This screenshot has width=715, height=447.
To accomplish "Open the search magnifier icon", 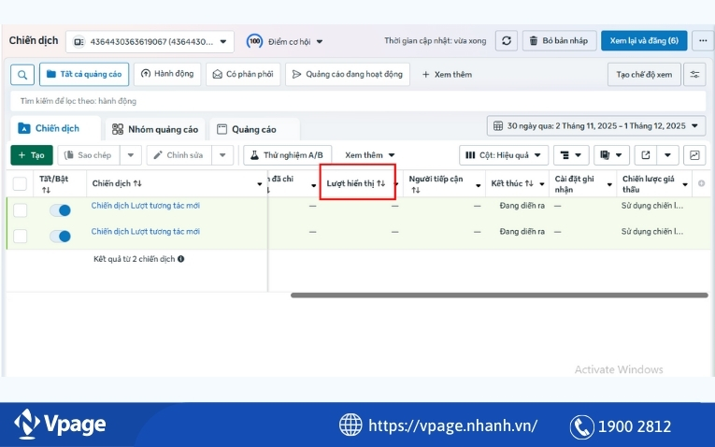I will (22, 74).
